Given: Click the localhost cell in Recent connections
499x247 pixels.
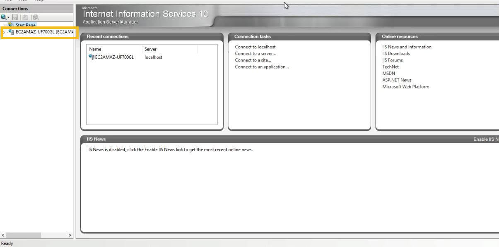Looking at the screenshot, I should tap(153, 57).
